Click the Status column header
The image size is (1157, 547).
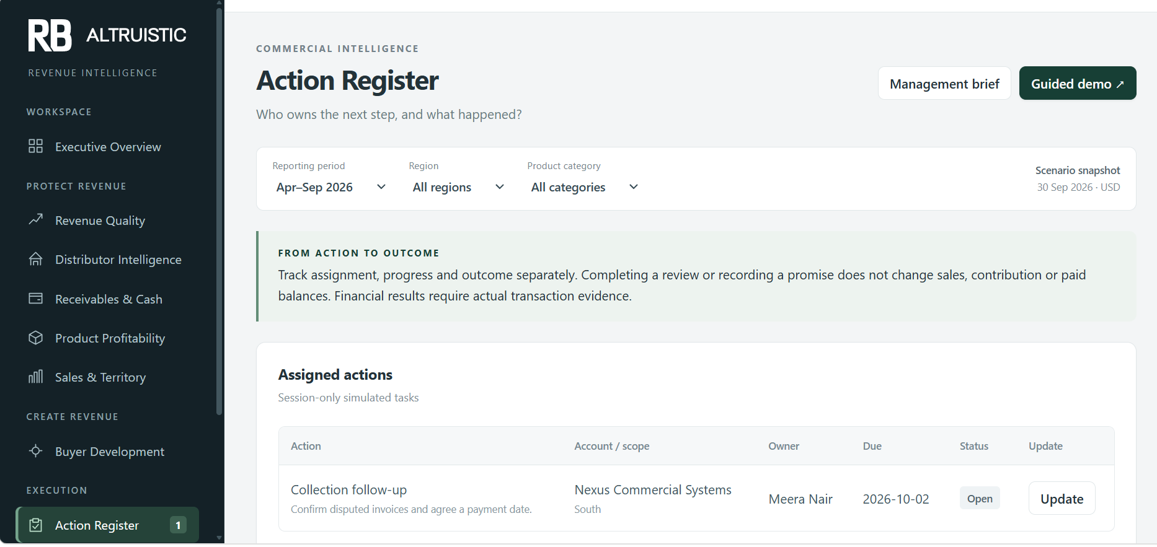pos(974,446)
